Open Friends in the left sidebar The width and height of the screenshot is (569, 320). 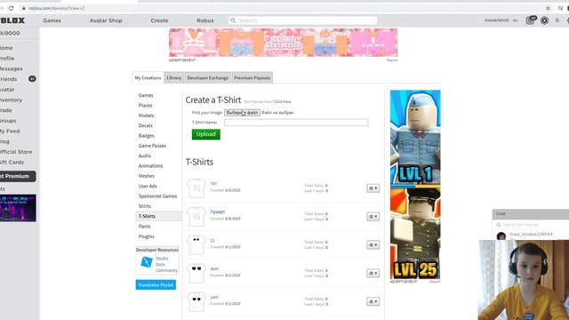(x=8, y=79)
